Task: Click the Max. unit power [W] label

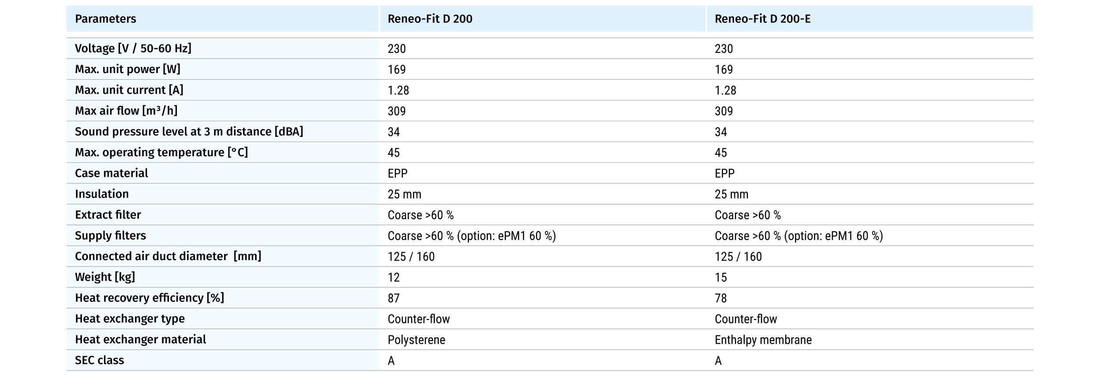Action: point(127,69)
